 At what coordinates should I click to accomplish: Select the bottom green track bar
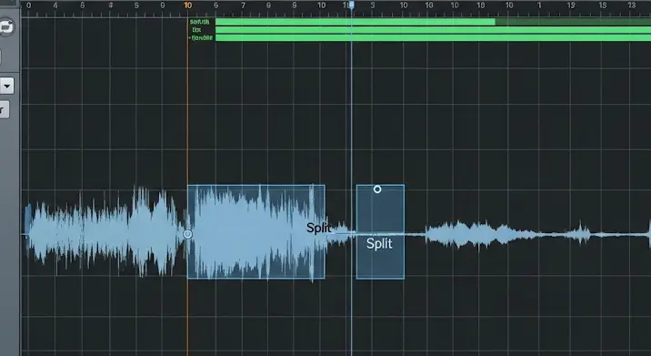433,38
